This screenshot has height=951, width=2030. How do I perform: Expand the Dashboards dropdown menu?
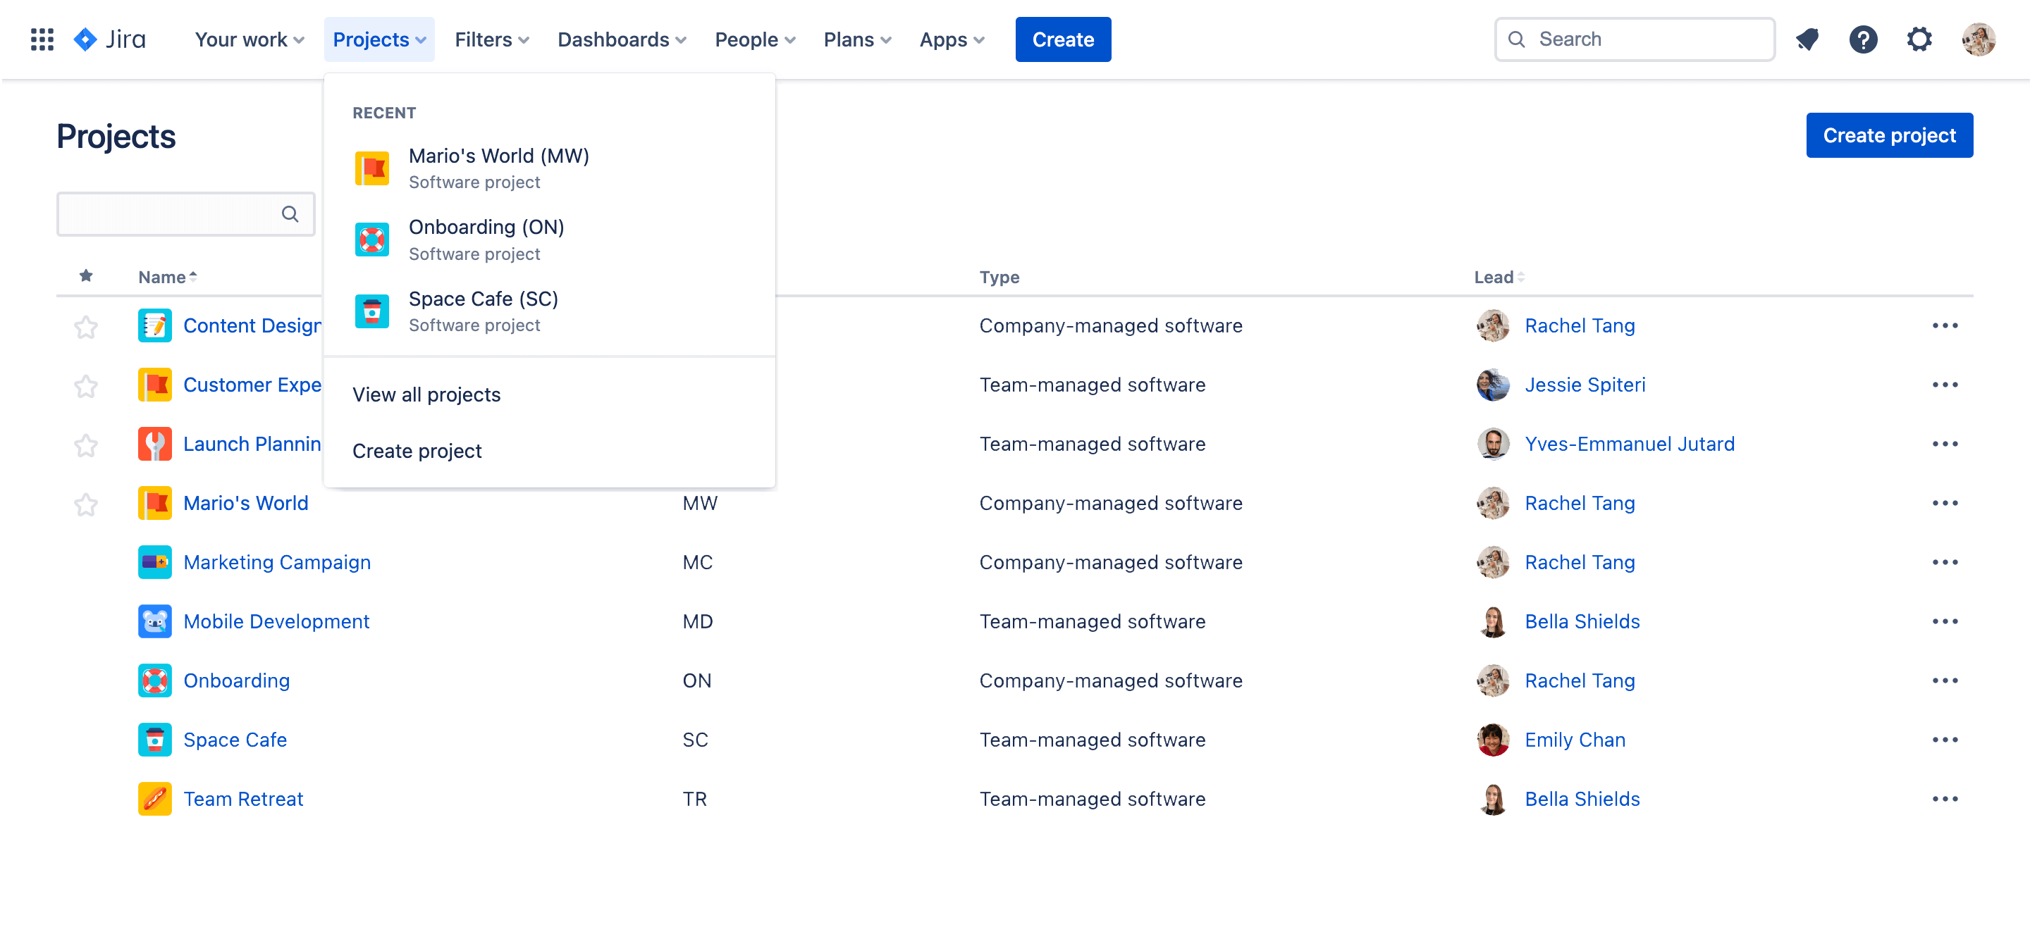pyautogui.click(x=620, y=39)
